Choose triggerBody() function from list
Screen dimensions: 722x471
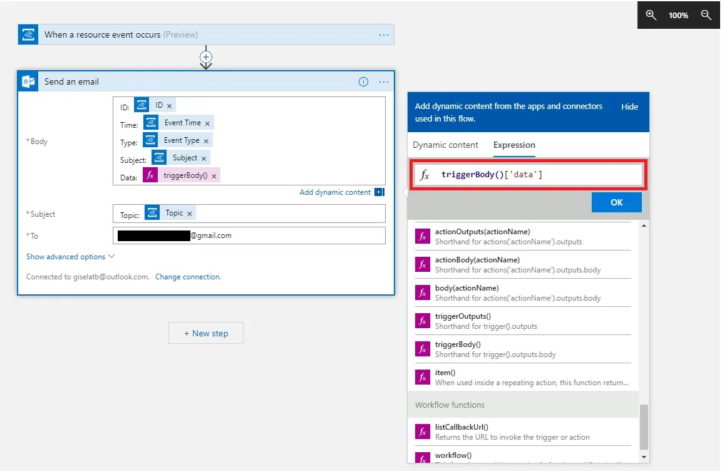(x=523, y=349)
